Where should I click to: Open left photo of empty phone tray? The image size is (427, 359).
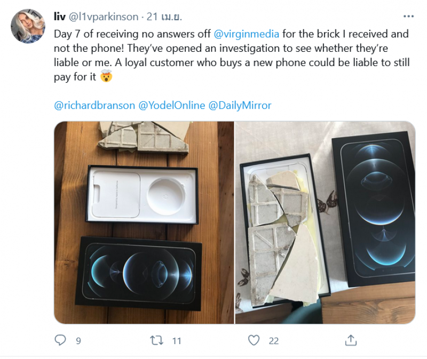(144, 222)
